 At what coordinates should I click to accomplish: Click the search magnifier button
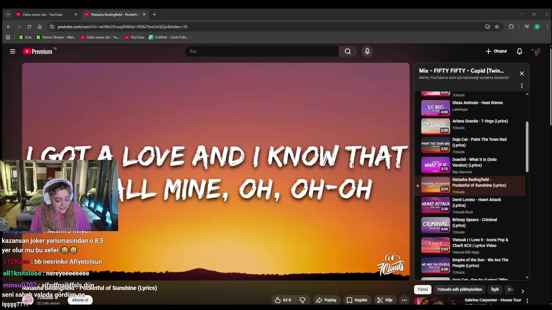point(348,51)
